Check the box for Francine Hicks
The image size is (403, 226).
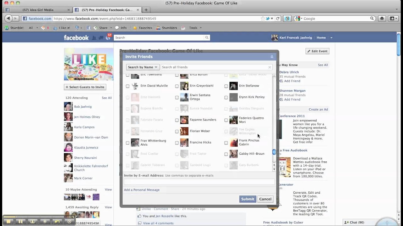click(177, 143)
